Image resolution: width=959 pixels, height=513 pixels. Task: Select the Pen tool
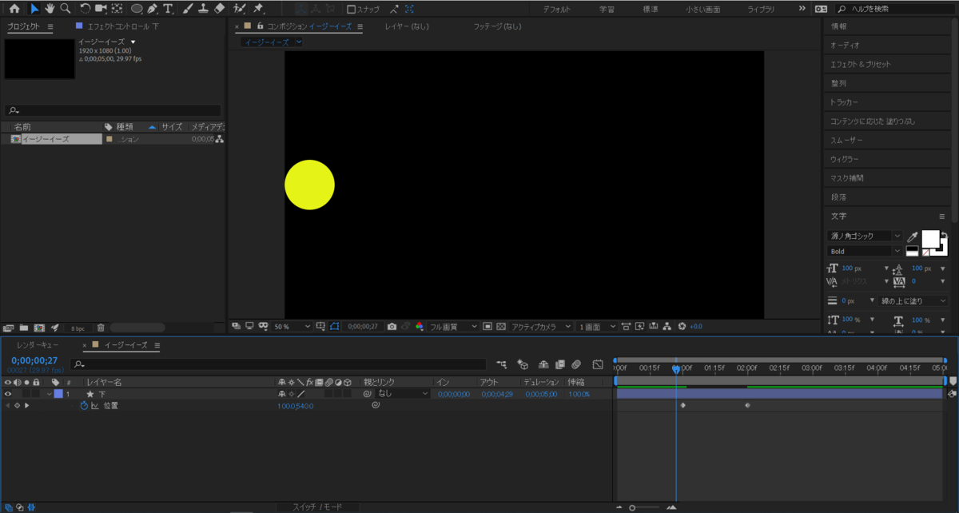click(152, 9)
